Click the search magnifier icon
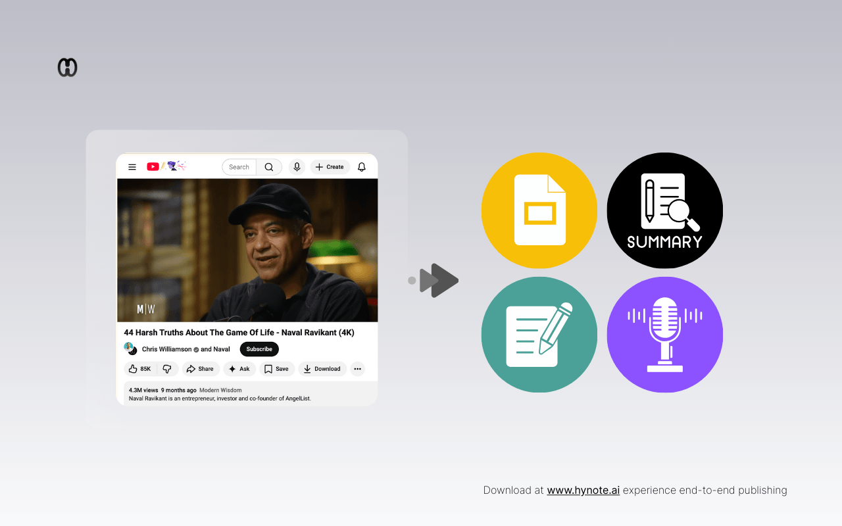The image size is (842, 526). pyautogui.click(x=269, y=166)
